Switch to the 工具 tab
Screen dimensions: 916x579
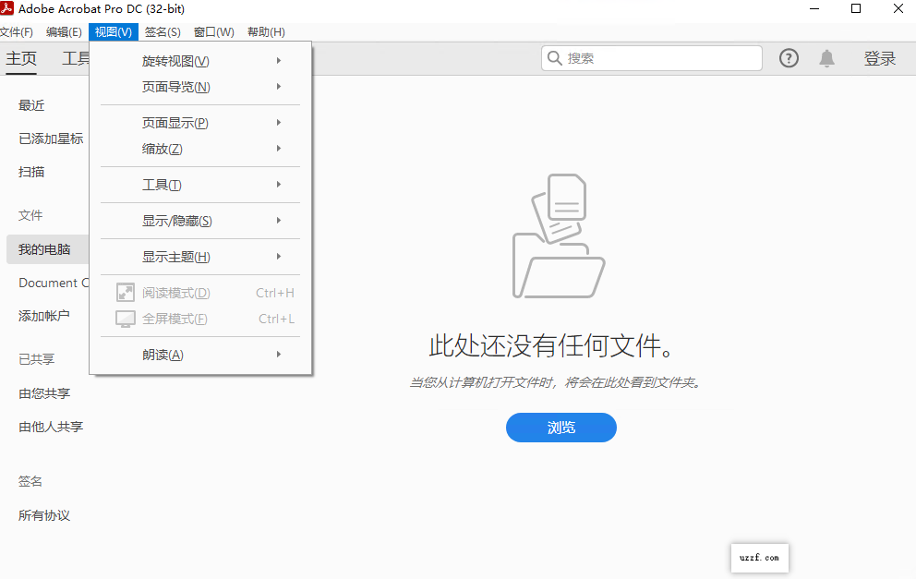pos(76,58)
